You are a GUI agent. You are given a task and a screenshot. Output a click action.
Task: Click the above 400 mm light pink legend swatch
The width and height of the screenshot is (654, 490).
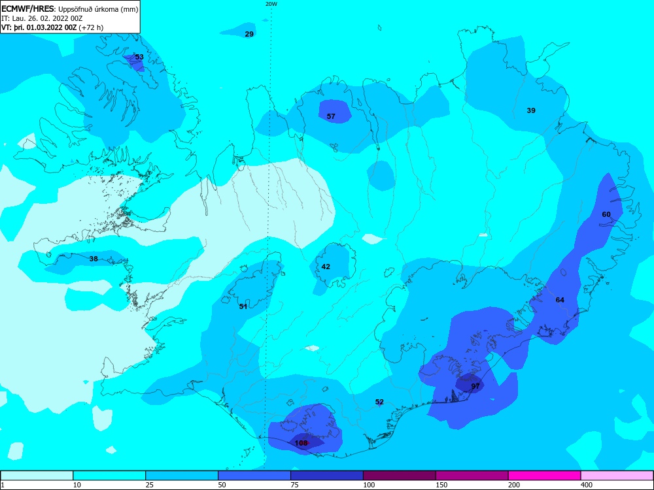click(x=617, y=476)
